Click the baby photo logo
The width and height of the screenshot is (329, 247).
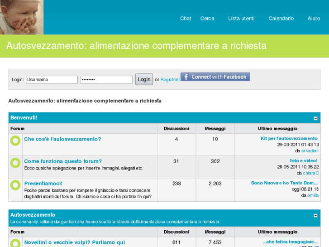(22, 17)
